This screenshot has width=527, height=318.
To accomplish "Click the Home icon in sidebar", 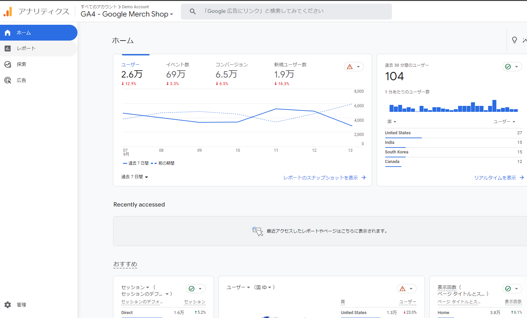I will [8, 33].
